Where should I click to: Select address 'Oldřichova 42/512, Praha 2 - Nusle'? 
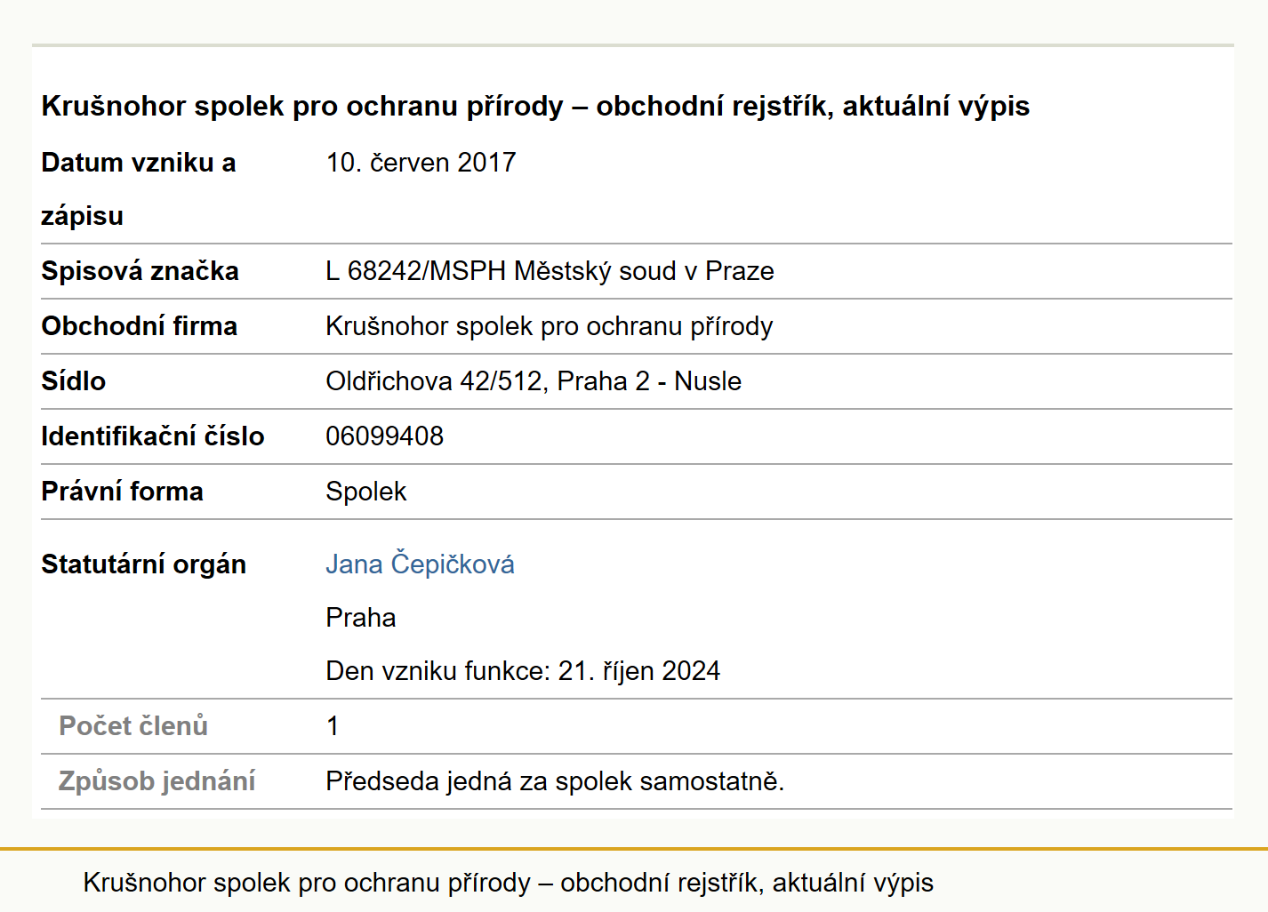point(534,381)
